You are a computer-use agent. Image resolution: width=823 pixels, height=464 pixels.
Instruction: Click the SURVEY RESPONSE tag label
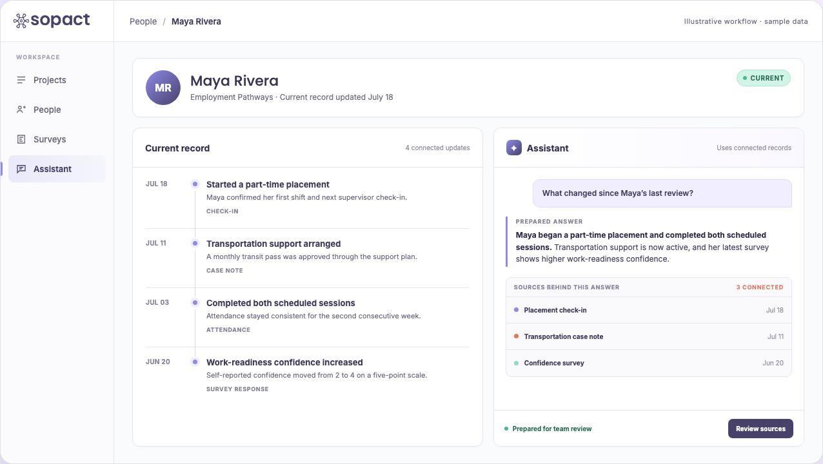237,389
